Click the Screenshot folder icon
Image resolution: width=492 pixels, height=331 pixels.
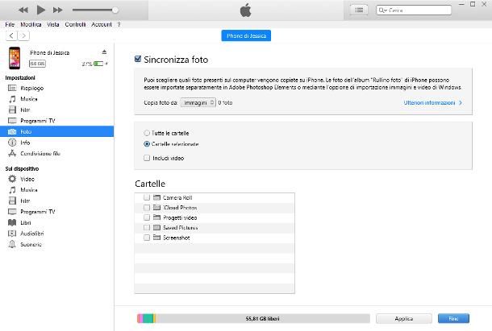157,238
